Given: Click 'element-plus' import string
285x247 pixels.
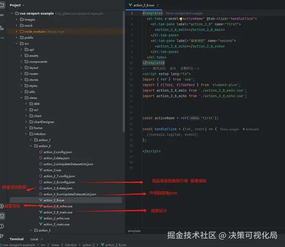Looking at the screenshot, I should pos(225,85).
